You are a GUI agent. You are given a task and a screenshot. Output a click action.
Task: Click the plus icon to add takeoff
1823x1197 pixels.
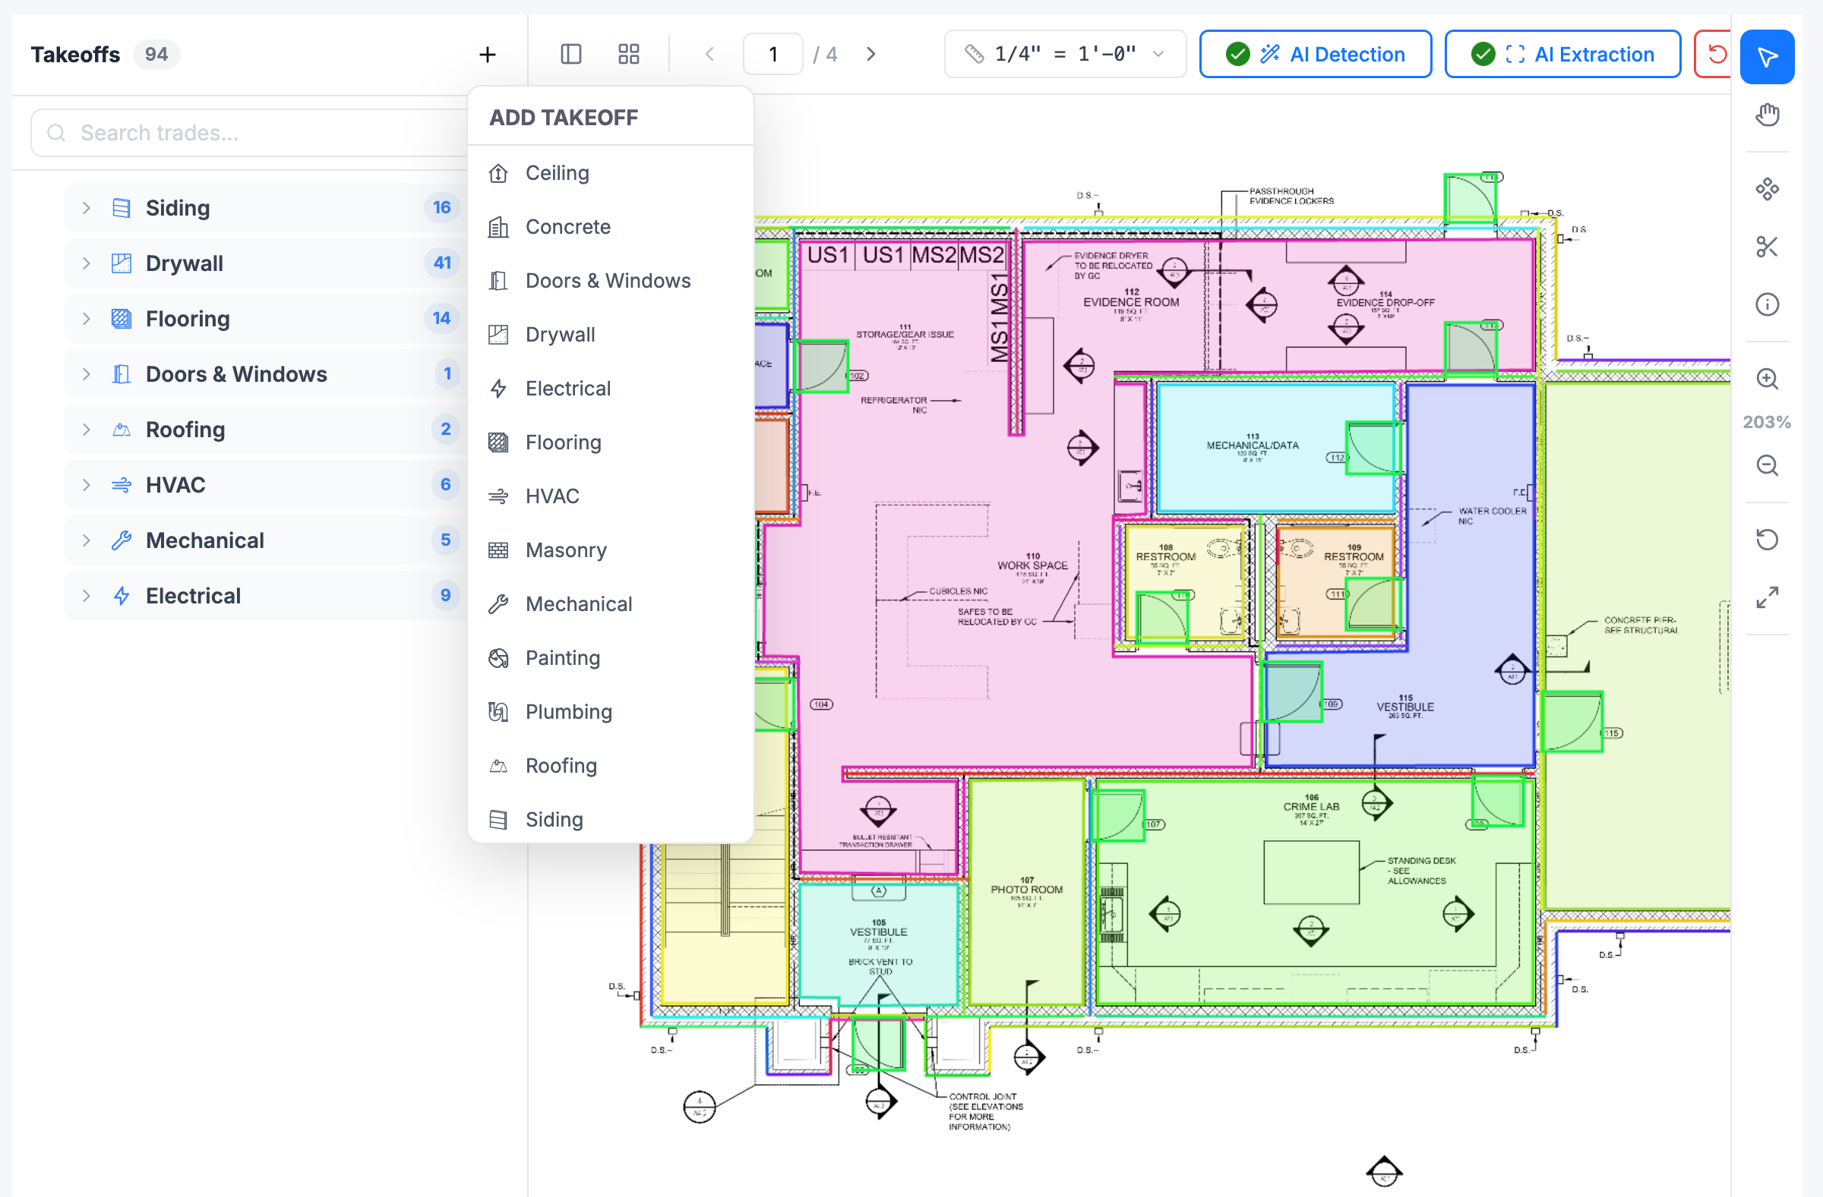tap(487, 55)
